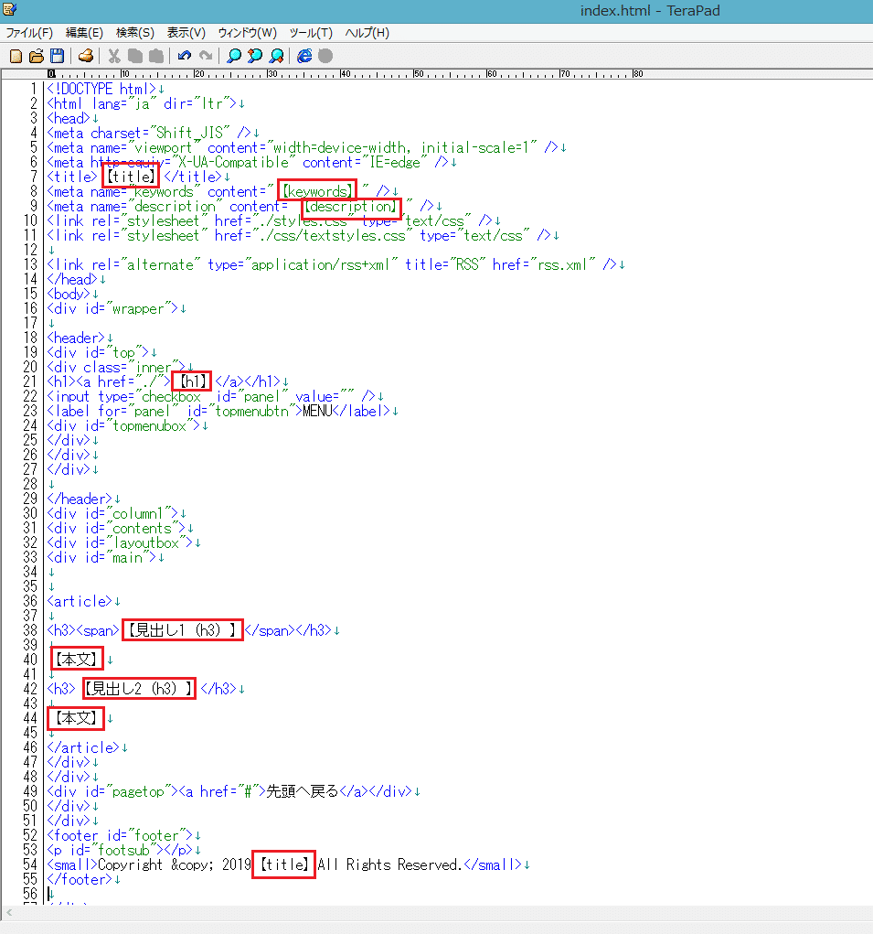The image size is (873, 934).
Task: Click the Find previous magnifier icon
Action: coord(255,56)
